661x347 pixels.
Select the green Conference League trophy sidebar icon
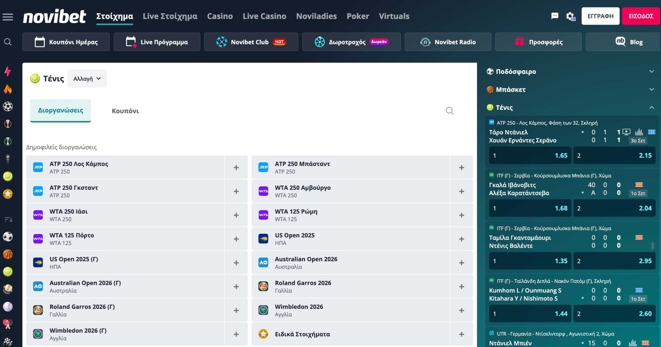[8, 141]
